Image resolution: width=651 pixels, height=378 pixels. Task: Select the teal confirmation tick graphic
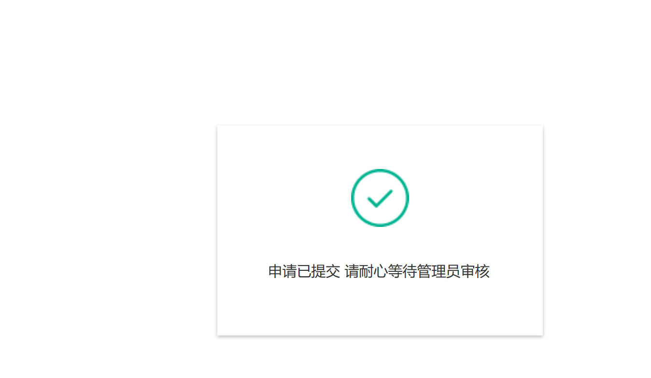380,197
